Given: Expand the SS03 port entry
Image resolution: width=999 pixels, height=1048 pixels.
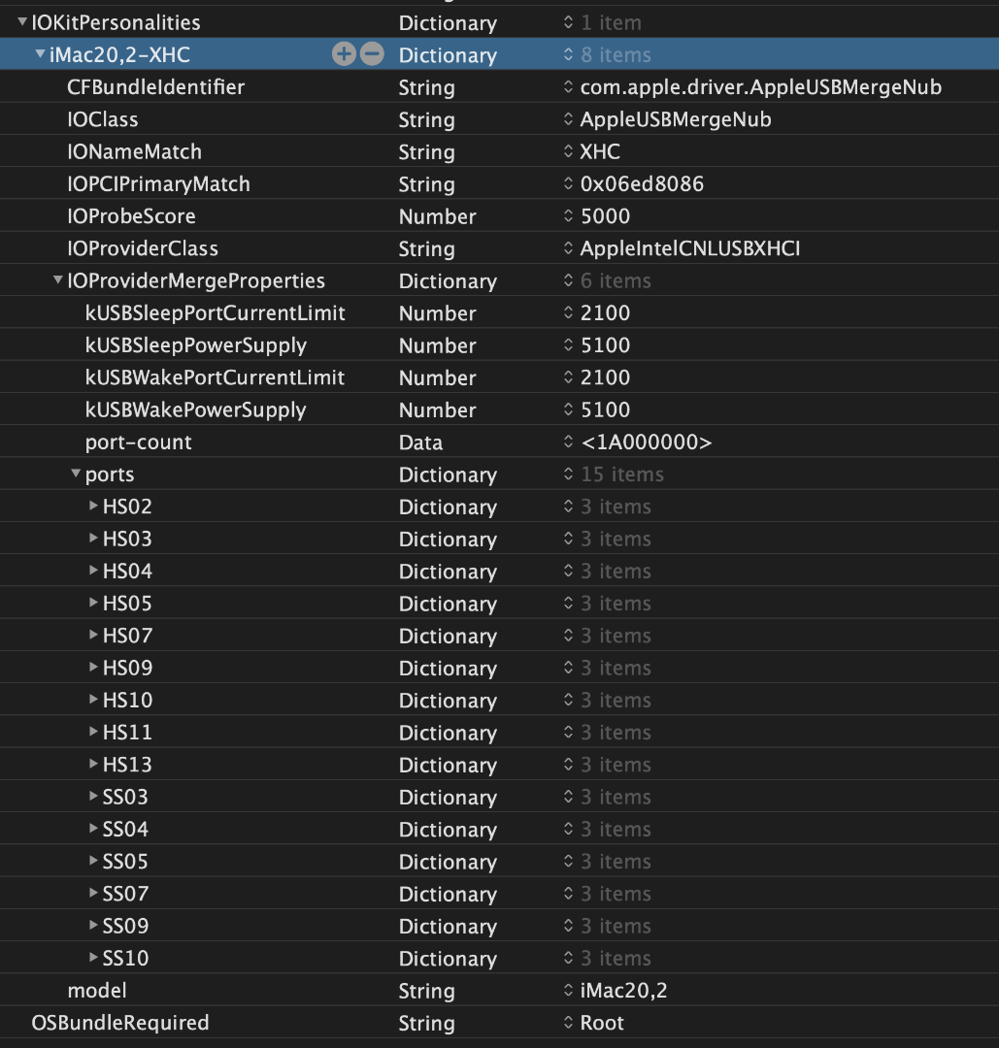Looking at the screenshot, I should 93,796.
